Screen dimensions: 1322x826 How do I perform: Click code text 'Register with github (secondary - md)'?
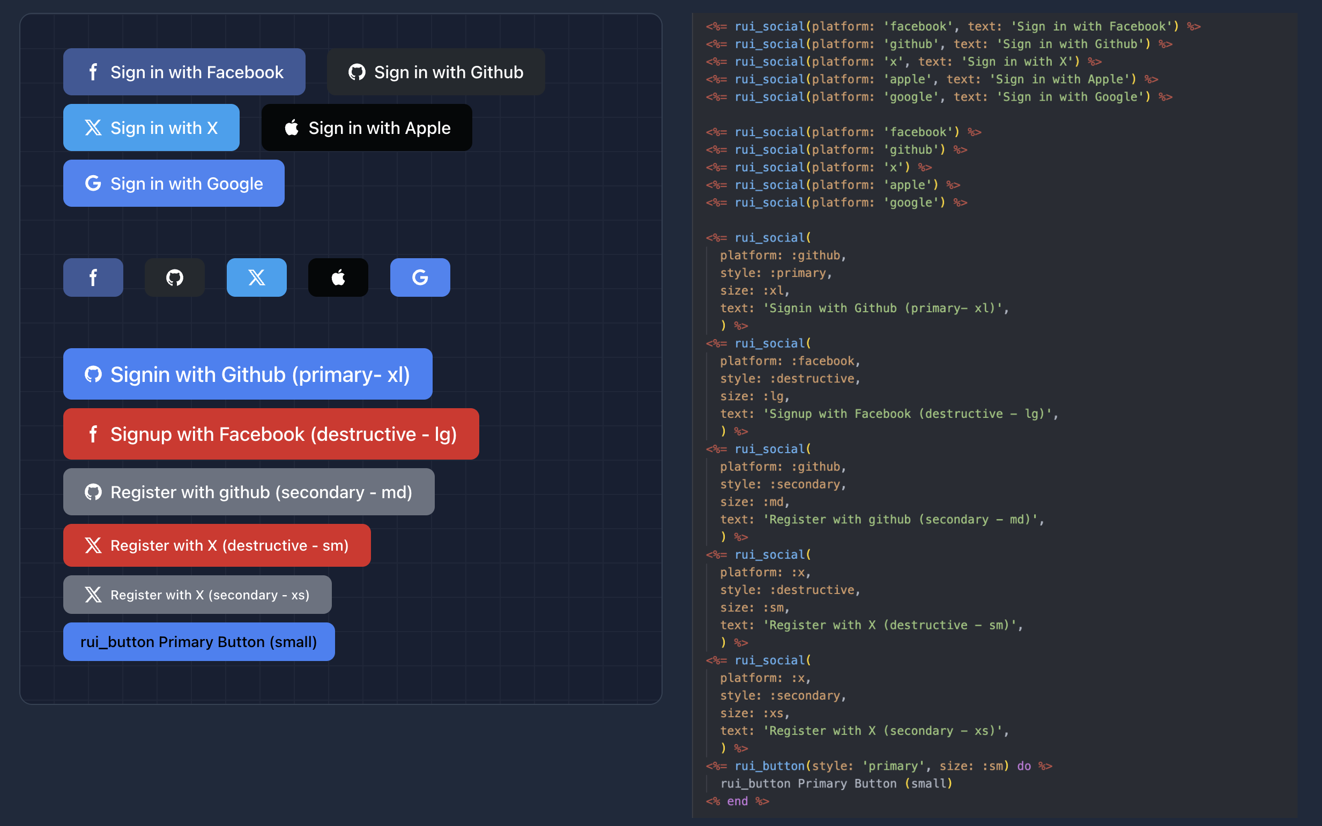click(900, 520)
